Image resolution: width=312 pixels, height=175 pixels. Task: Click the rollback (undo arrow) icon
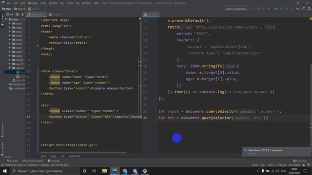point(297,9)
